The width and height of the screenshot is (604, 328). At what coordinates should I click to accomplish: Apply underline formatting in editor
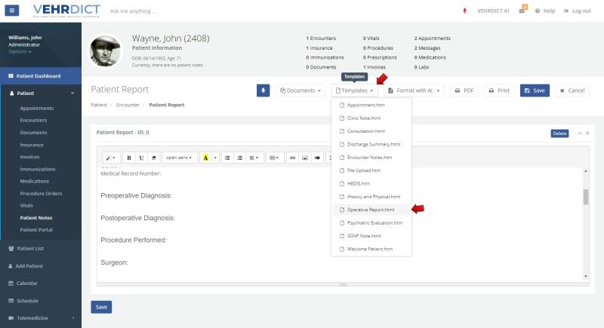141,158
